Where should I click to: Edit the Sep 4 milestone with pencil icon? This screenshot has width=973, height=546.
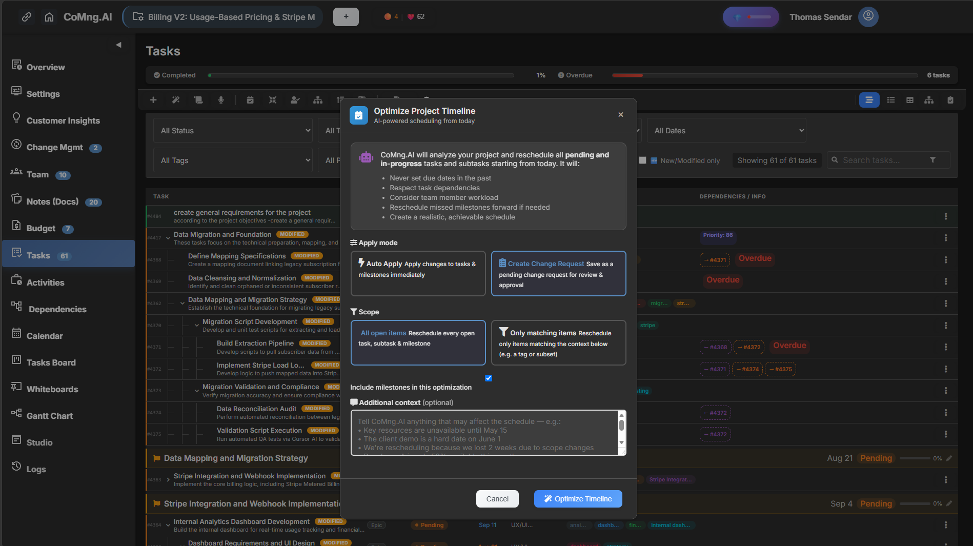pos(949,503)
